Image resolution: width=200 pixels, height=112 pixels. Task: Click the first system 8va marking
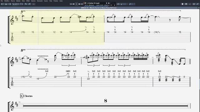point(23,12)
